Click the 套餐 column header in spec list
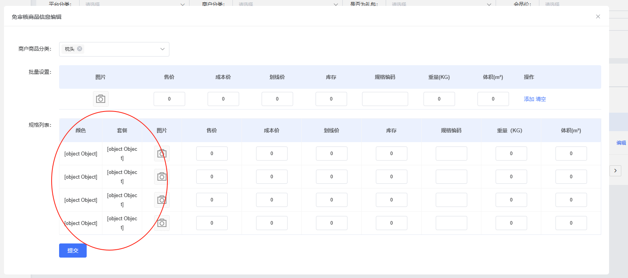Screen dimensions: 628x278 [x=122, y=130]
